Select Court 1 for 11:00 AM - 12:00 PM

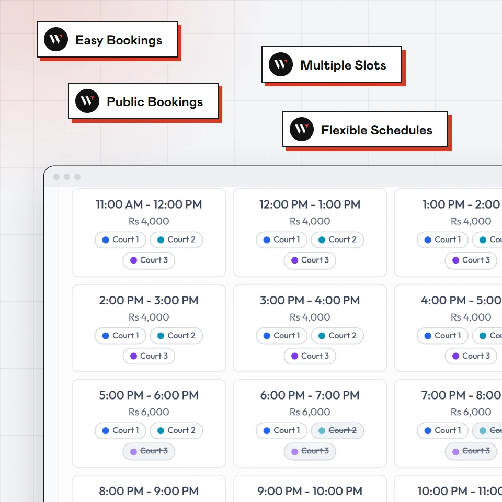(x=120, y=240)
